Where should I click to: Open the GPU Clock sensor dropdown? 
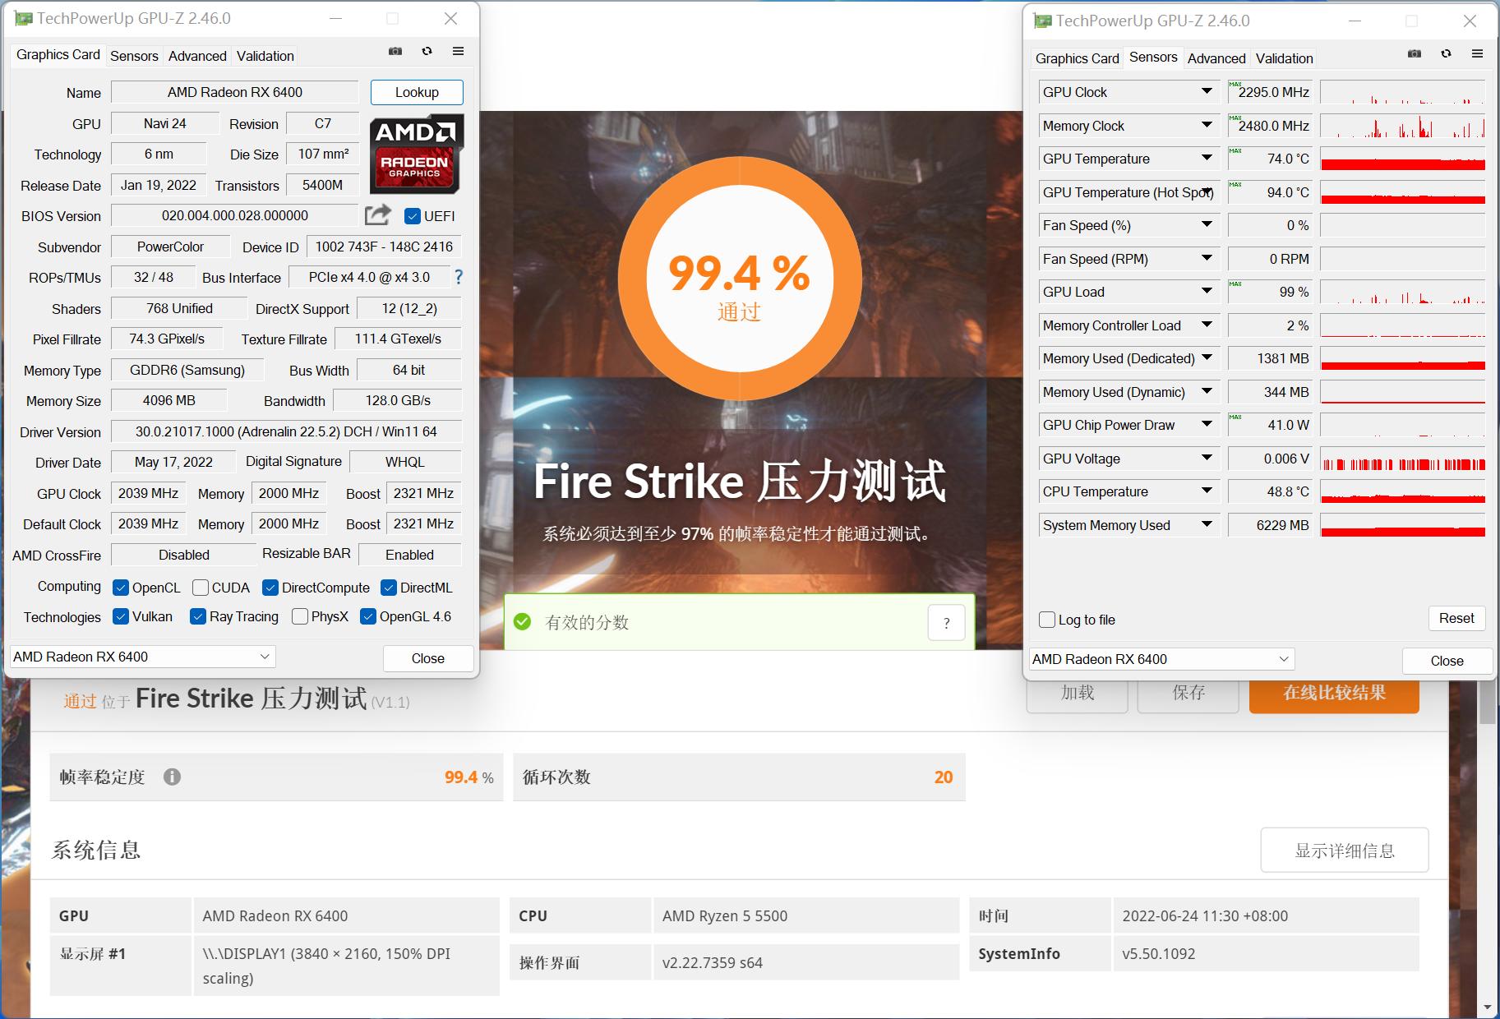click(1205, 91)
